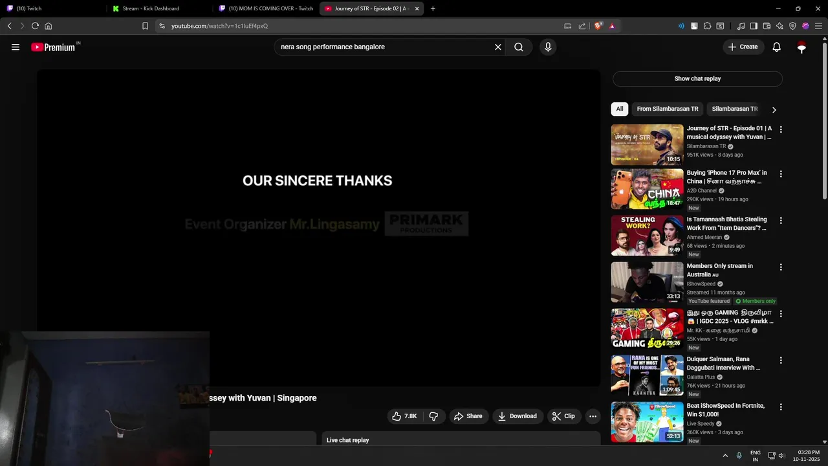Open the iPhone 17 Pro Max China thumbnail
This screenshot has height=466, width=828.
pos(647,189)
